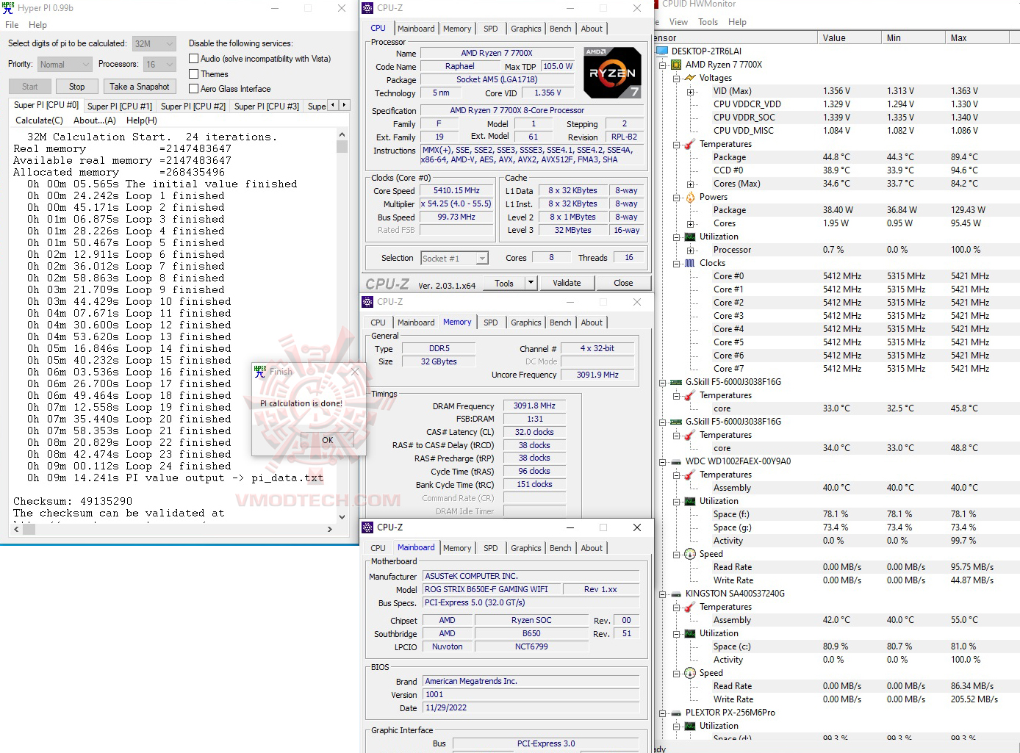The height and width of the screenshot is (753, 1020).
Task: Open the Priority dropdown set to Normal
Action: click(65, 65)
